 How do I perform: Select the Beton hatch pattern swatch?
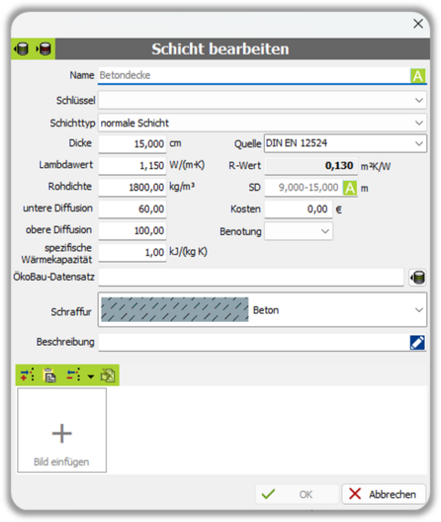tap(175, 310)
